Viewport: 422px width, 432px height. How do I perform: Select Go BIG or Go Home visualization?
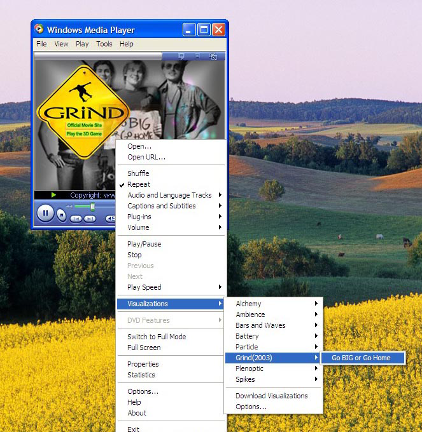pyautogui.click(x=363, y=358)
